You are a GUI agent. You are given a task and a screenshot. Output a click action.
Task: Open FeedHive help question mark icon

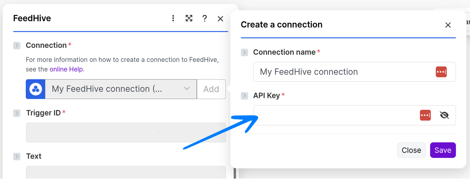pyautogui.click(x=205, y=19)
